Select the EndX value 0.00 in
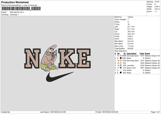The image size is (161, 114). coord(130,36)
